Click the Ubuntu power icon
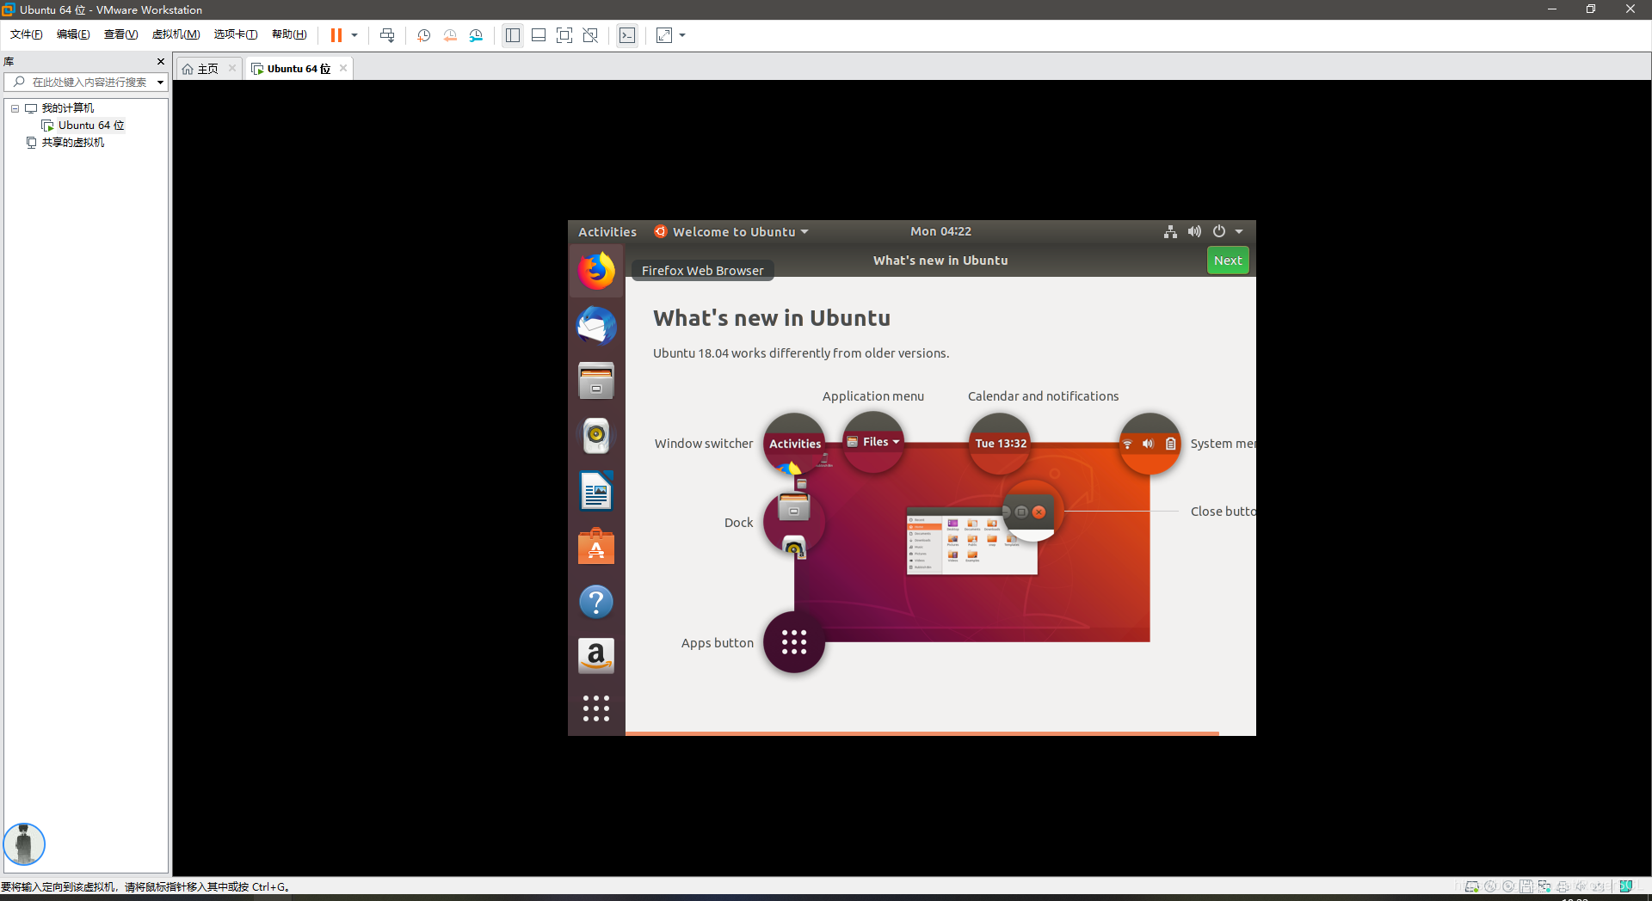This screenshot has width=1652, height=901. pos(1219,231)
